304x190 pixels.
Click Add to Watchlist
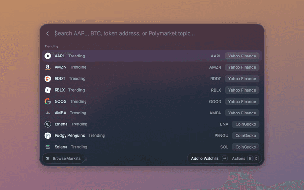pyautogui.click(x=205, y=158)
